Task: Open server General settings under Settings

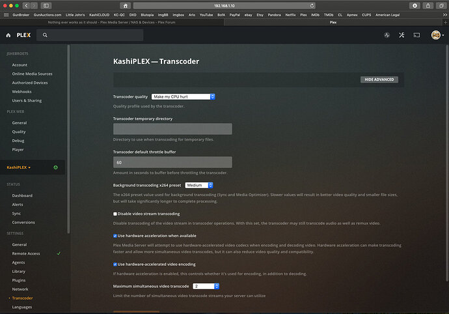Action: tap(19, 244)
